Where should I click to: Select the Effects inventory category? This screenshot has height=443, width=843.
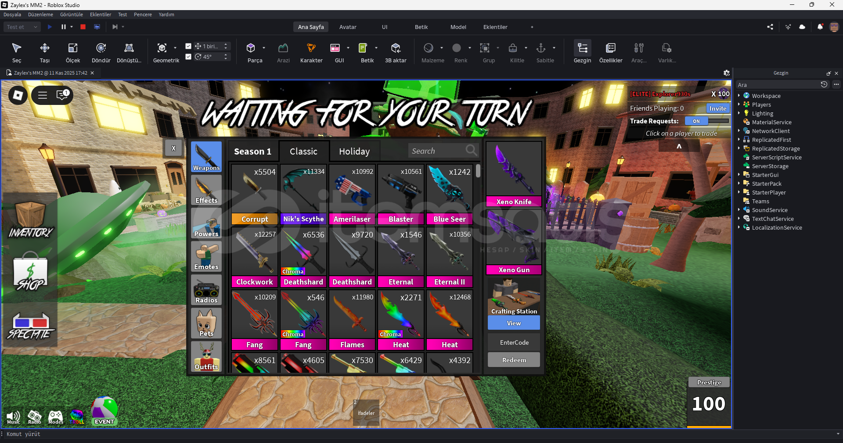pos(206,190)
